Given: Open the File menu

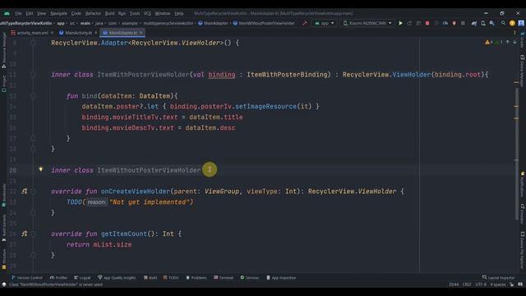Looking at the screenshot, I should point(18,13).
